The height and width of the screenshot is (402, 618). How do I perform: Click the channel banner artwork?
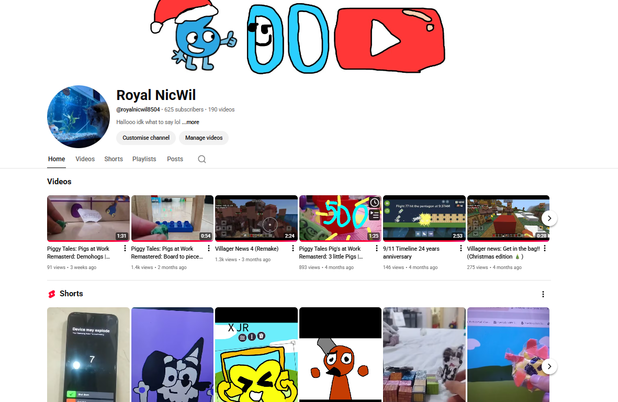298,37
